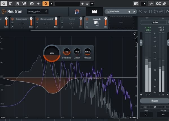The height and width of the screenshot is (121, 169).
Task: Adjust Compressor 2 Mix slider
Action: point(56,21)
